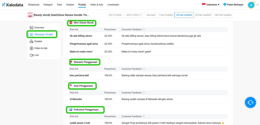
Task: Click the Kalodata logo
Action: click(13, 5)
